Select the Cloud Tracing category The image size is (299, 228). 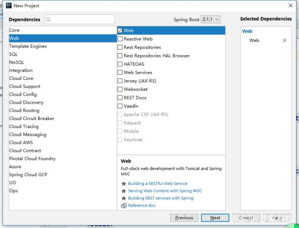click(x=63, y=127)
